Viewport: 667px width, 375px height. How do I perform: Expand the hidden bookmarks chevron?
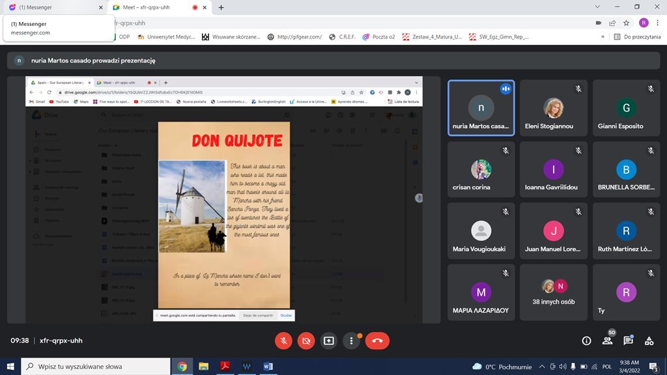[x=603, y=37]
